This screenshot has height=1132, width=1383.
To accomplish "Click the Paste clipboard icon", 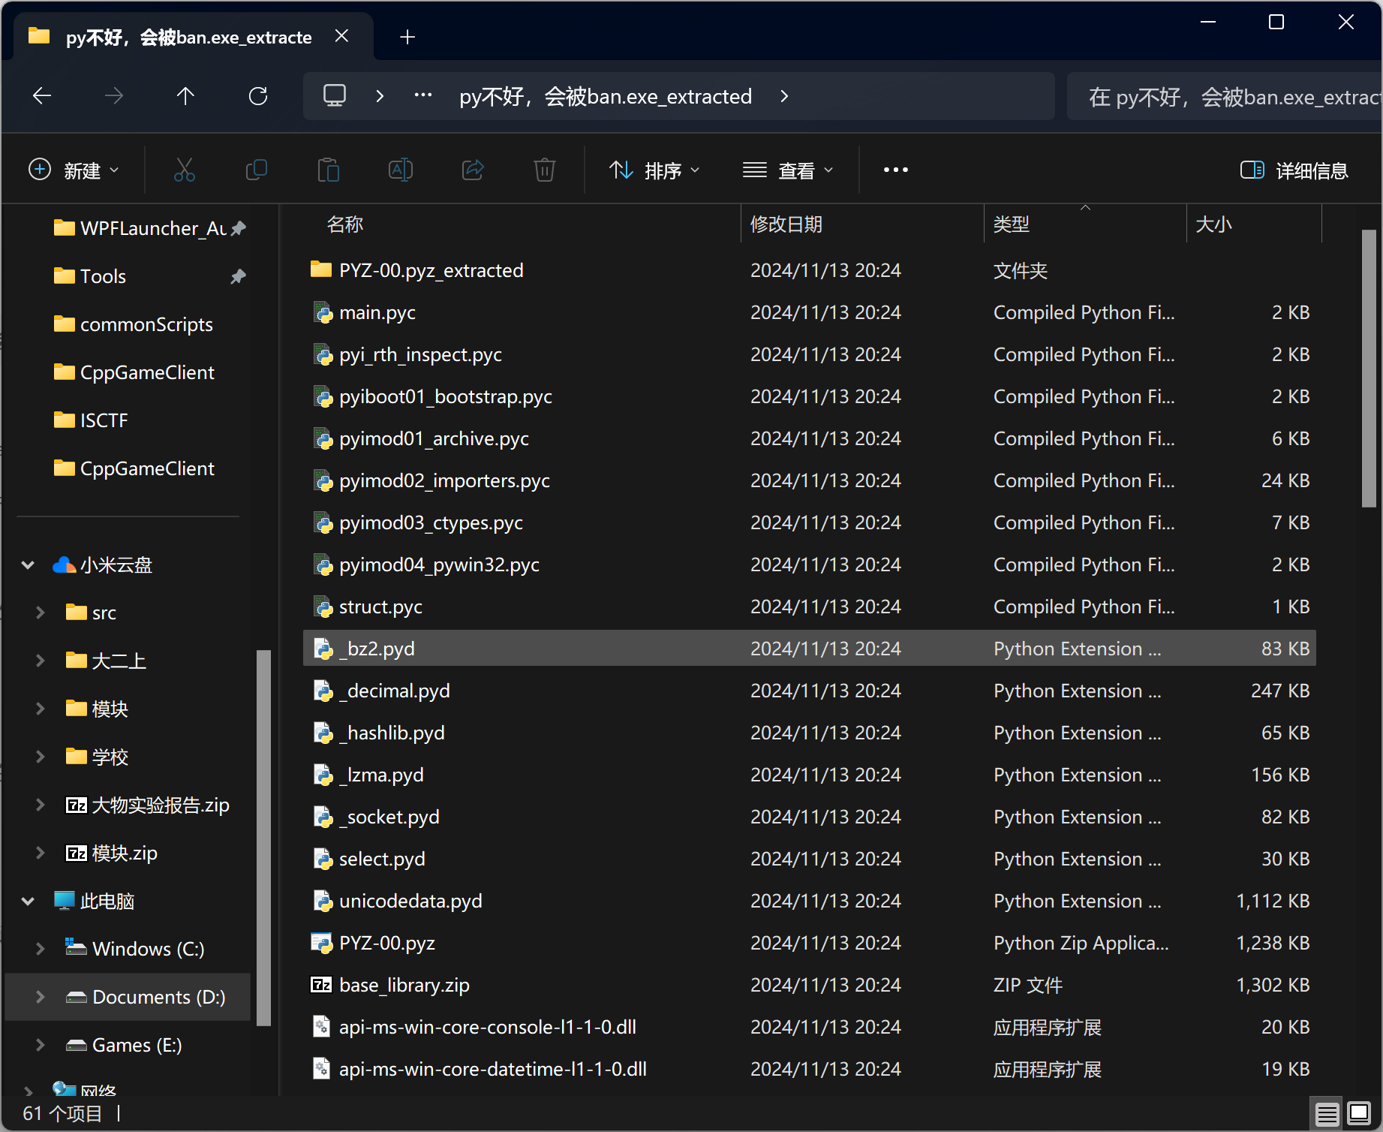I will [328, 170].
